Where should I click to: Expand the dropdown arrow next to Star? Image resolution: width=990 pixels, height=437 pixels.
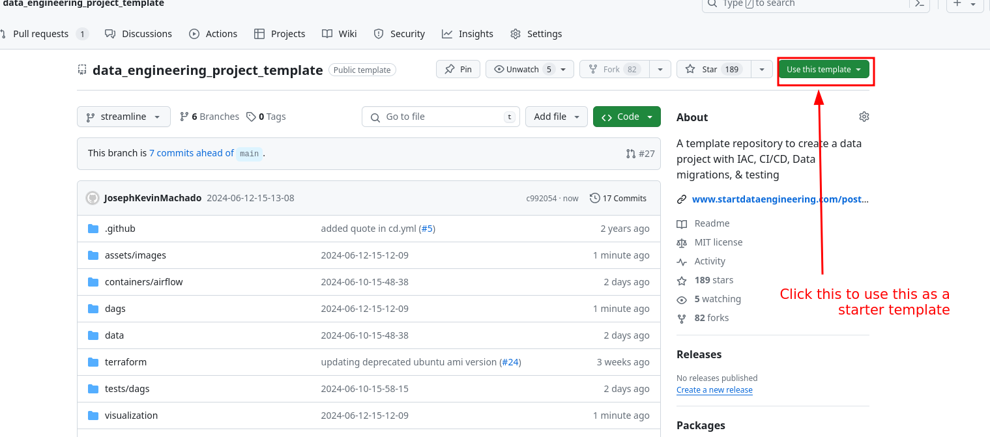pos(762,69)
